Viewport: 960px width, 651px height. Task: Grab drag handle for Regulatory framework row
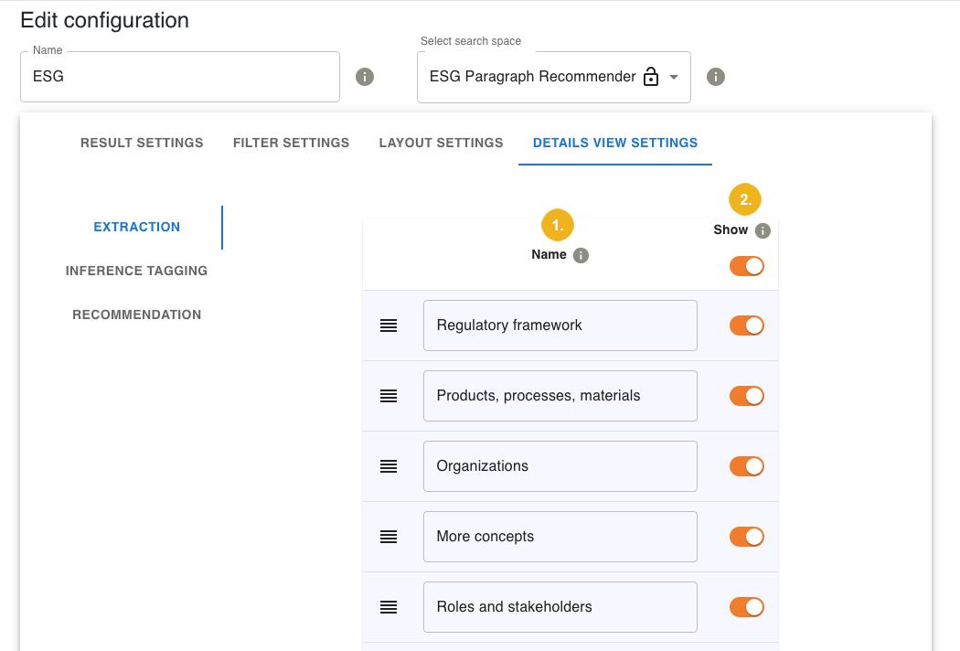[389, 325]
